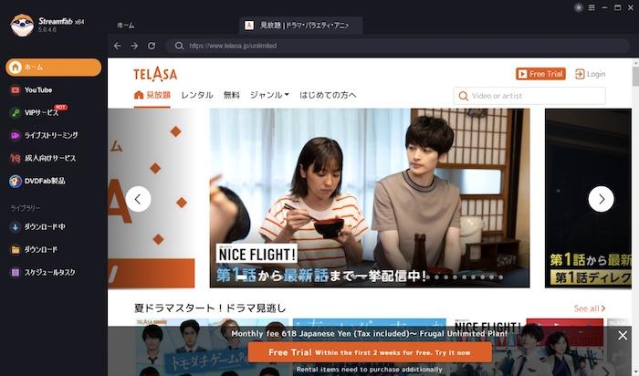Click the Video or artist search field

tap(529, 96)
